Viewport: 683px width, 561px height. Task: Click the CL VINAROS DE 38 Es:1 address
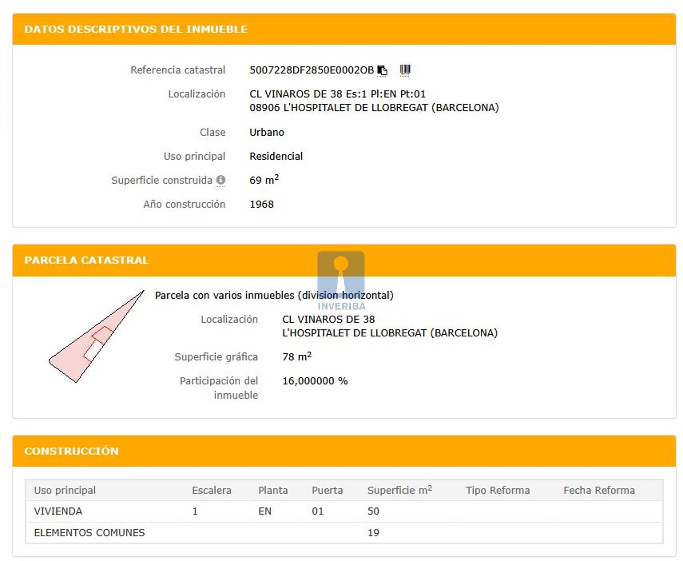pos(337,94)
